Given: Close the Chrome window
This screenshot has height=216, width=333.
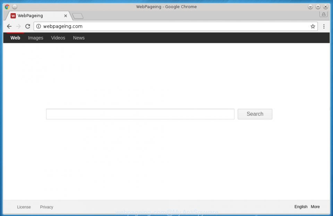Looking at the screenshot, I should coord(325,7).
